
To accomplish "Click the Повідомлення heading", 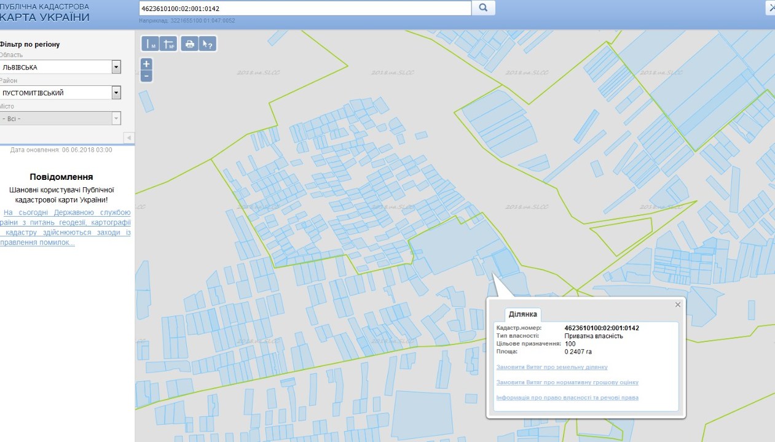I will click(x=61, y=177).
